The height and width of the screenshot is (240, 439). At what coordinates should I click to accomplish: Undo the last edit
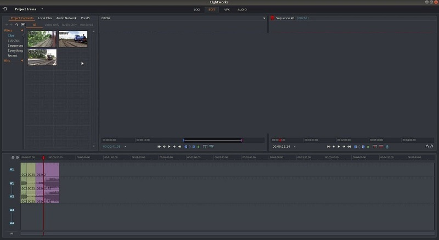point(427,146)
